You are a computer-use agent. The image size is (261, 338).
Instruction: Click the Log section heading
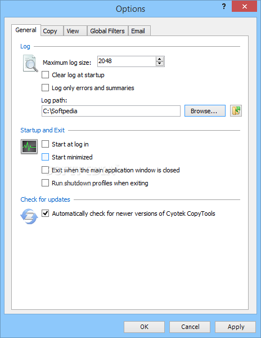tap(25, 46)
